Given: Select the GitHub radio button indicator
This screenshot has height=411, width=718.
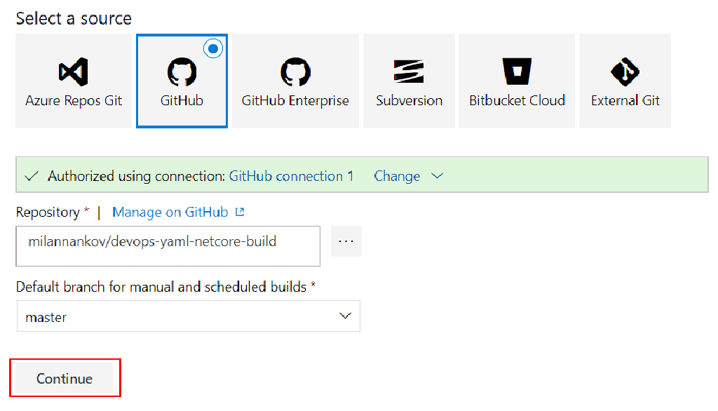Looking at the screenshot, I should (212, 48).
